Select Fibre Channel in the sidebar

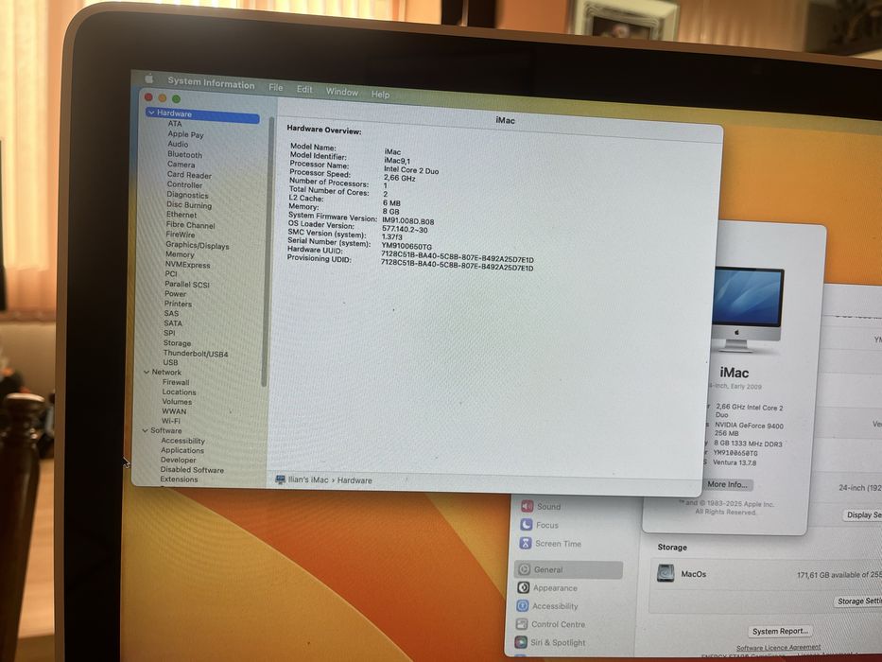point(190,225)
